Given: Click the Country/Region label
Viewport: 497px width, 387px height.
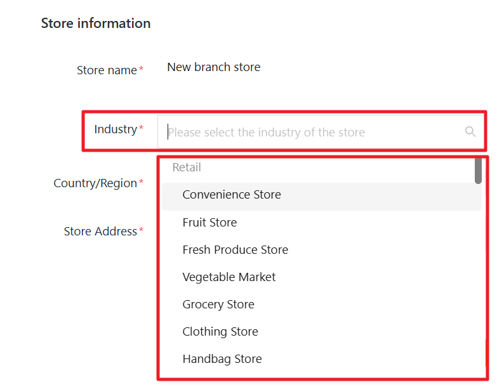Looking at the screenshot, I should click(95, 183).
